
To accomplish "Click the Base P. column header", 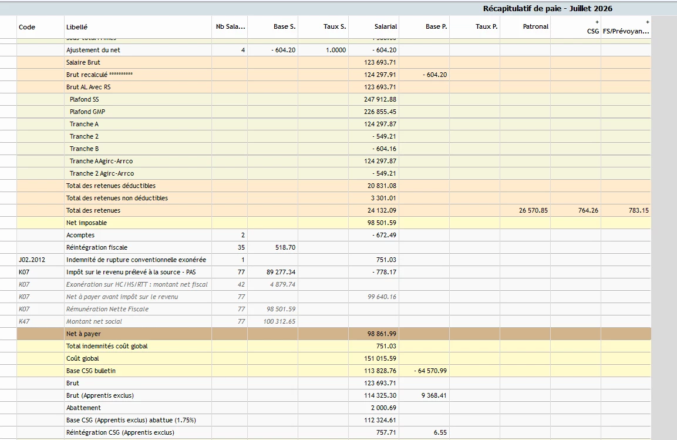I will [x=425, y=27].
